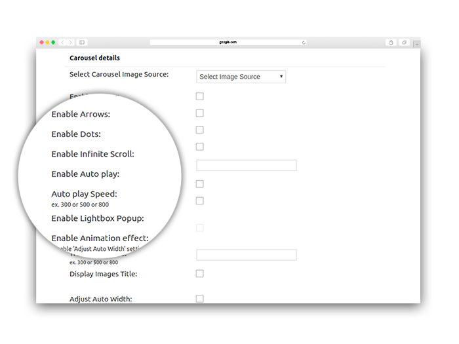Go forward with the browser forward arrow
Image resolution: width=459 pixels, height=344 pixels.
tap(70, 43)
